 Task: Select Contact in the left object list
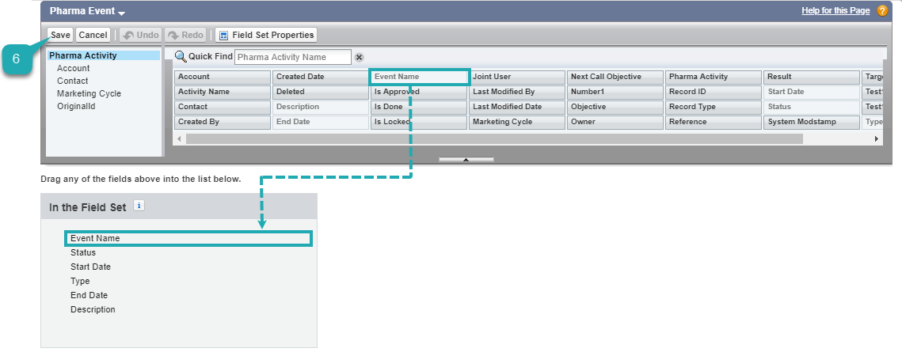[73, 81]
